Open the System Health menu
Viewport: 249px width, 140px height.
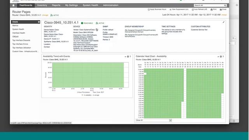(x=90, y=5)
